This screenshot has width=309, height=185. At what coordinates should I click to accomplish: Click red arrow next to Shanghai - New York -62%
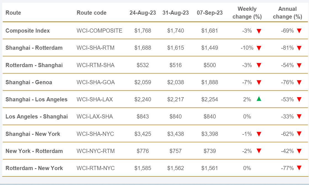pos(299,134)
